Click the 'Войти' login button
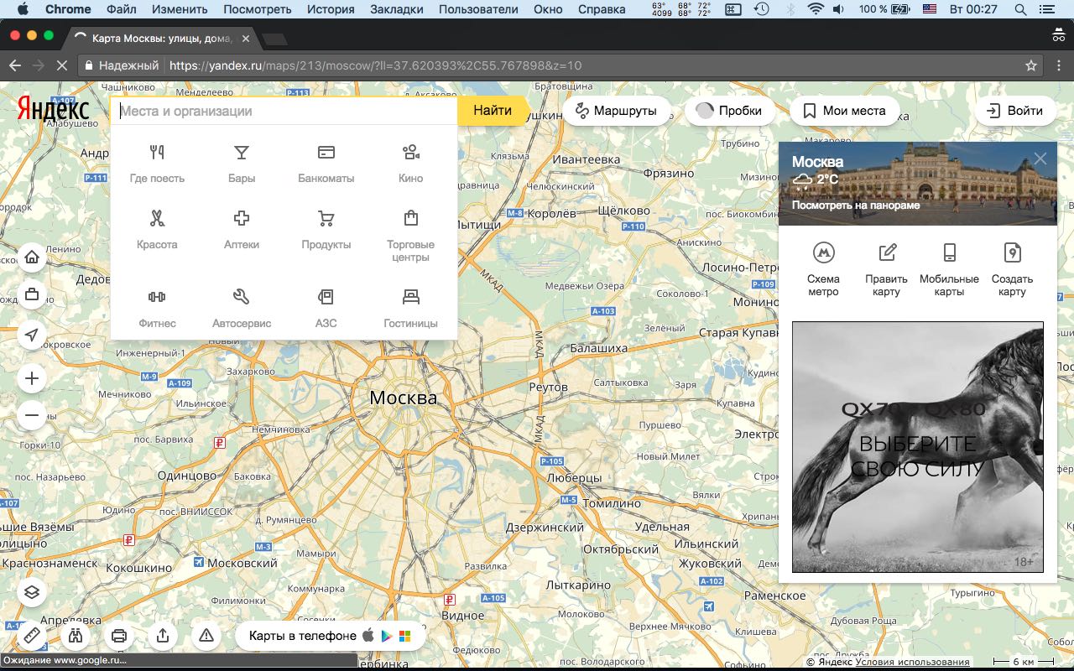 coord(1015,111)
